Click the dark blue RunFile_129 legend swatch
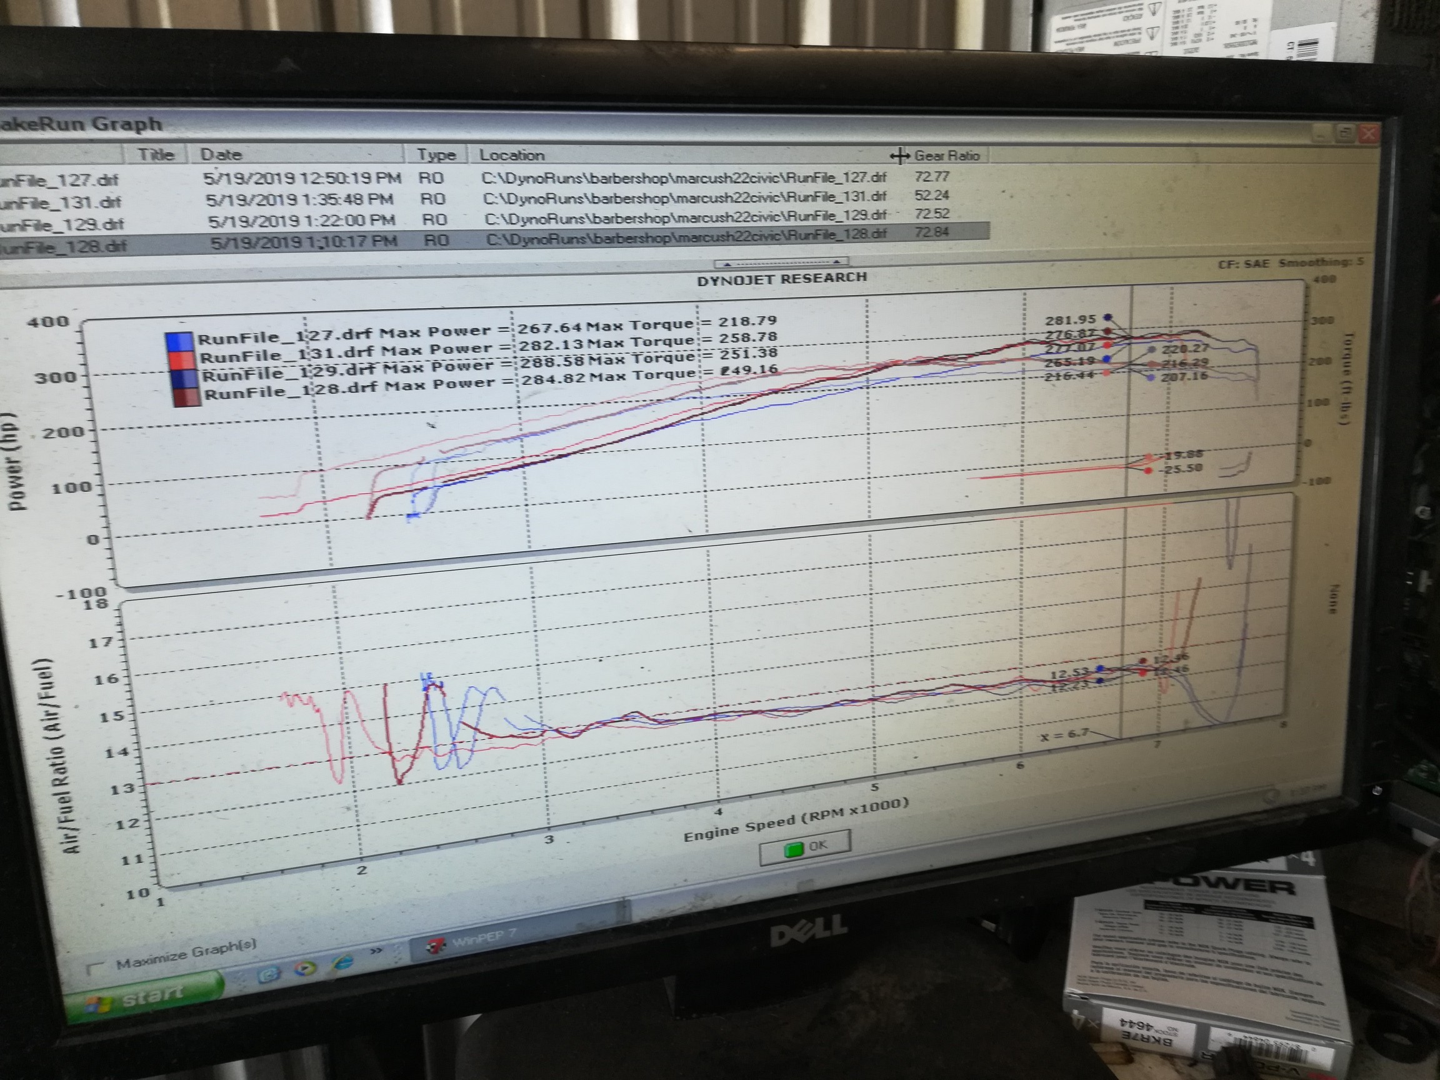1440x1080 pixels. click(184, 377)
